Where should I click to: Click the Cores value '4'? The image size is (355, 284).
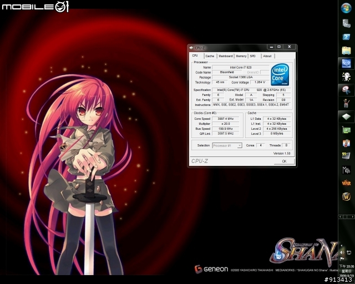[x=261, y=145]
